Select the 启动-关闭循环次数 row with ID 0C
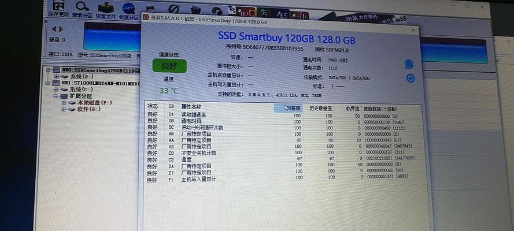This screenshot has width=514, height=231. 283,128
